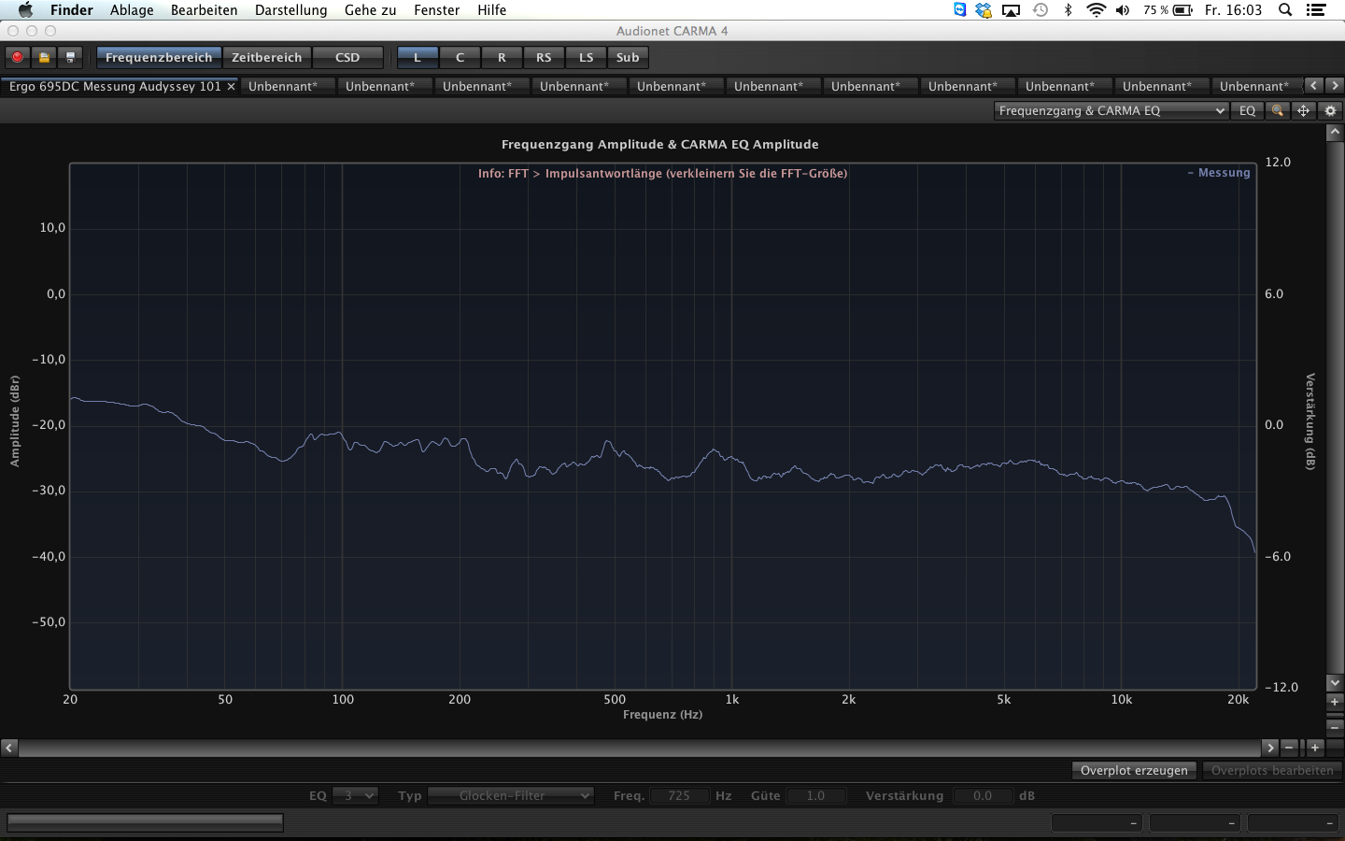Switch view to Frequenzbereich
The width and height of the screenshot is (1345, 841).
[159, 57]
